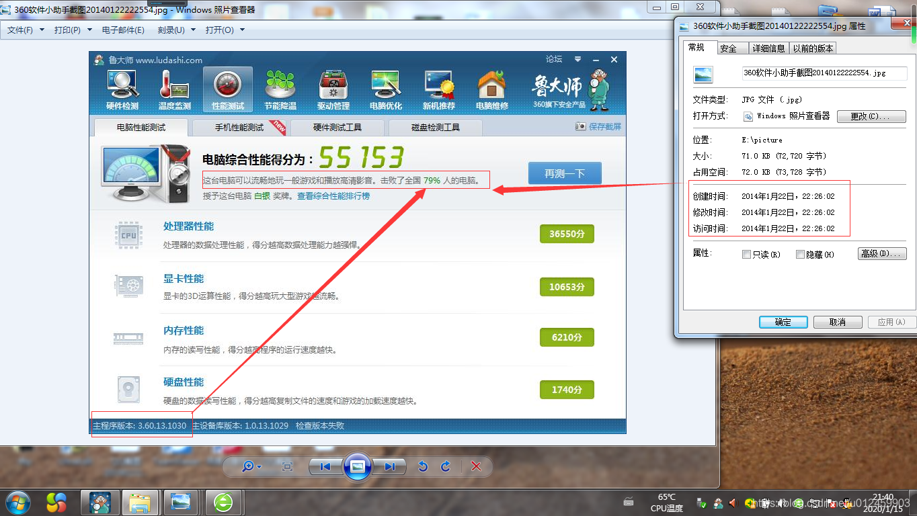Toggle the 只读(R) read-only checkbox
Image resolution: width=917 pixels, height=516 pixels.
click(746, 255)
